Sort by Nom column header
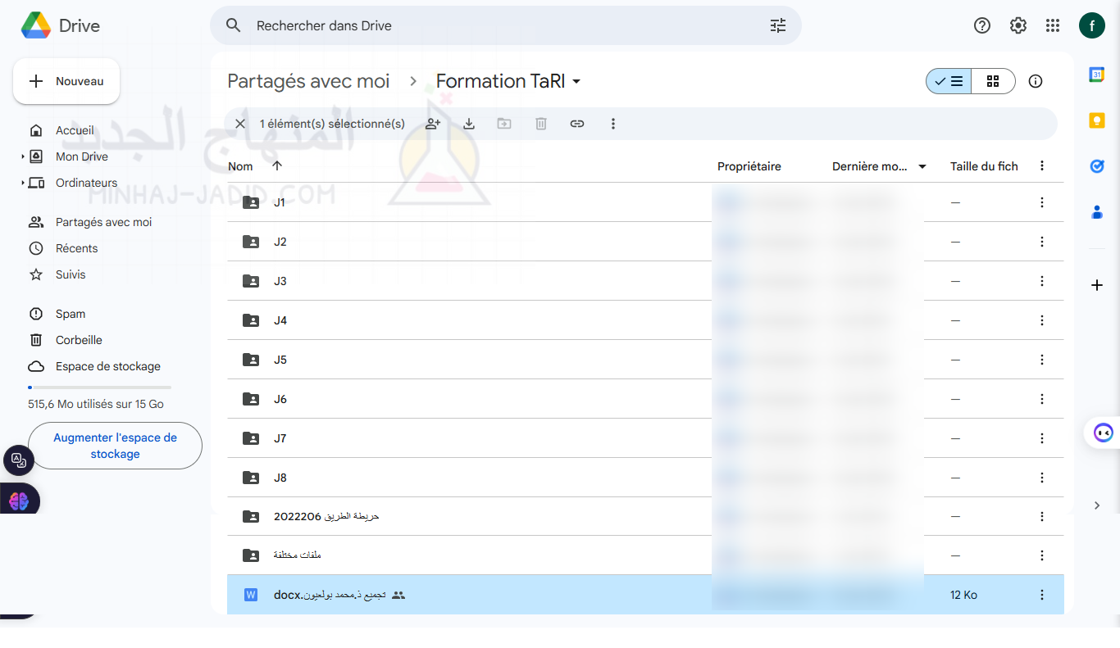1120x648 pixels. (x=240, y=166)
